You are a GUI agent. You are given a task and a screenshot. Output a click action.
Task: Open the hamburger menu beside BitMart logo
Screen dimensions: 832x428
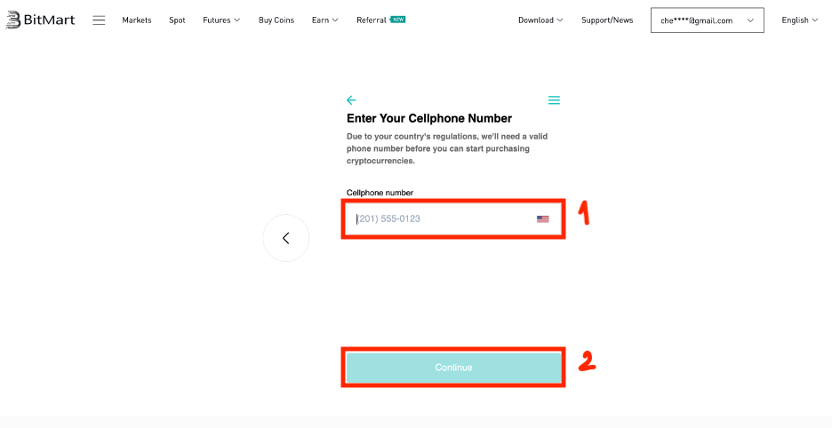pyautogui.click(x=99, y=20)
